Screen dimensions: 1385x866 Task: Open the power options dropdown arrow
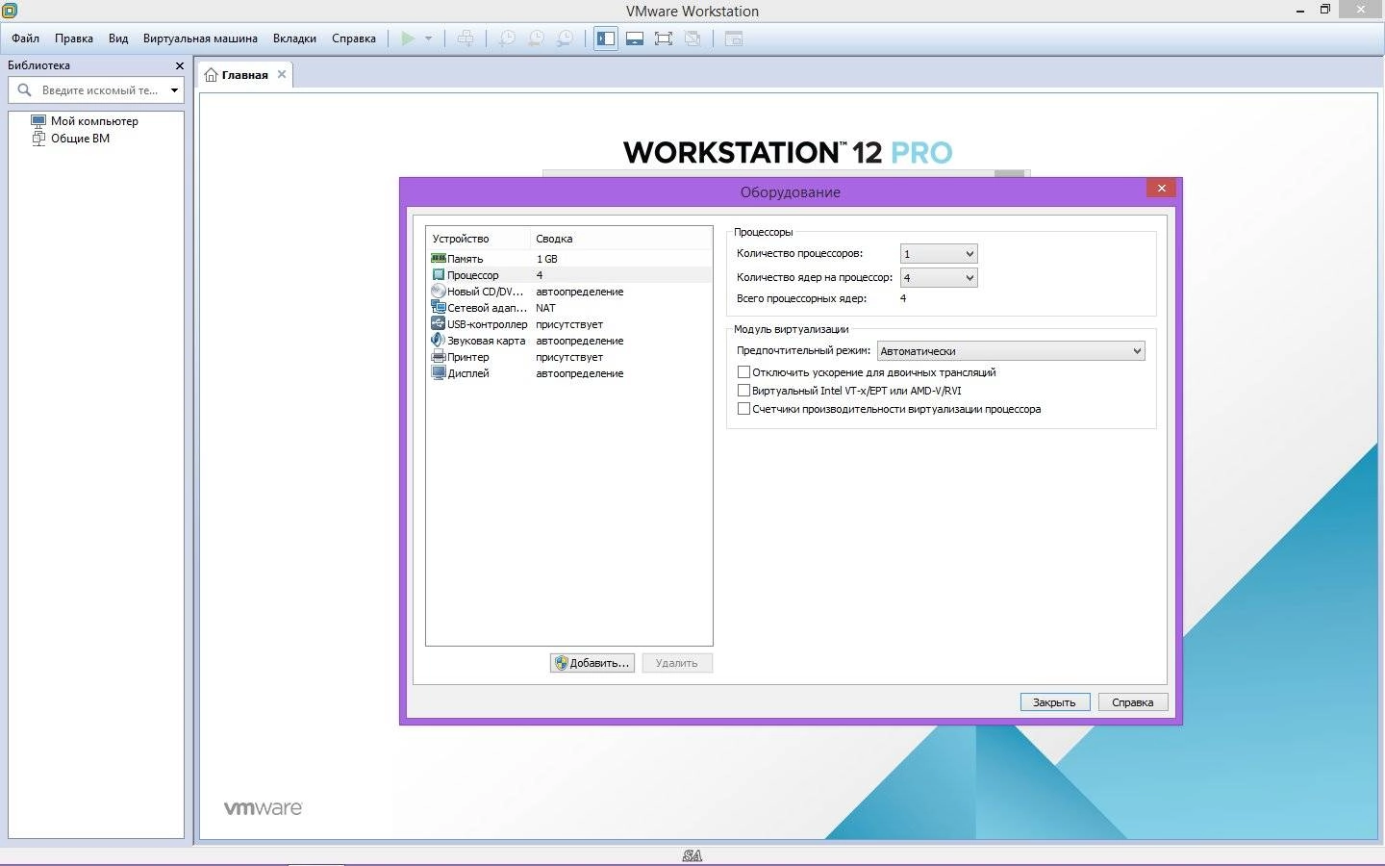pyautogui.click(x=428, y=38)
